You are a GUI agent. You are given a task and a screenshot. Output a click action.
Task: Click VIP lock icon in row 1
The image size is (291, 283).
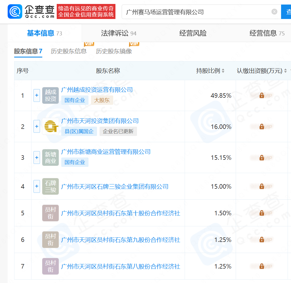pyautogui.click(x=262, y=95)
